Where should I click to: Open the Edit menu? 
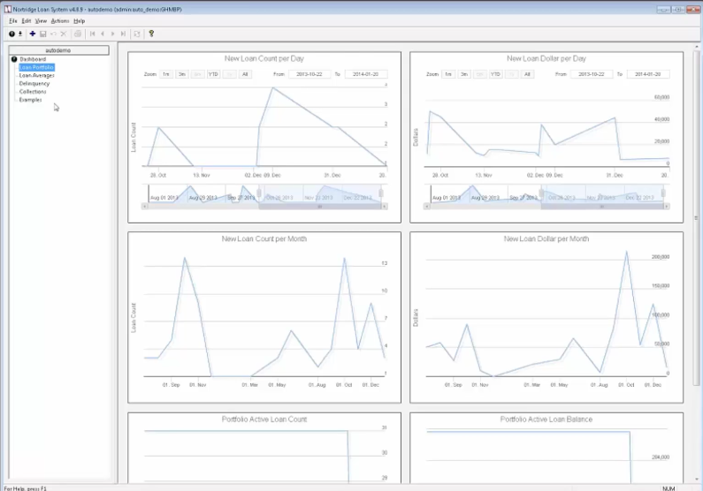tap(27, 21)
